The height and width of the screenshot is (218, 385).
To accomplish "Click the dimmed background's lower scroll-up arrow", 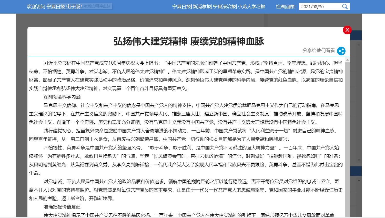I will (359, 181).
